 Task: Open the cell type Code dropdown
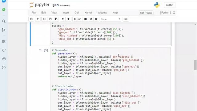click(111, 19)
